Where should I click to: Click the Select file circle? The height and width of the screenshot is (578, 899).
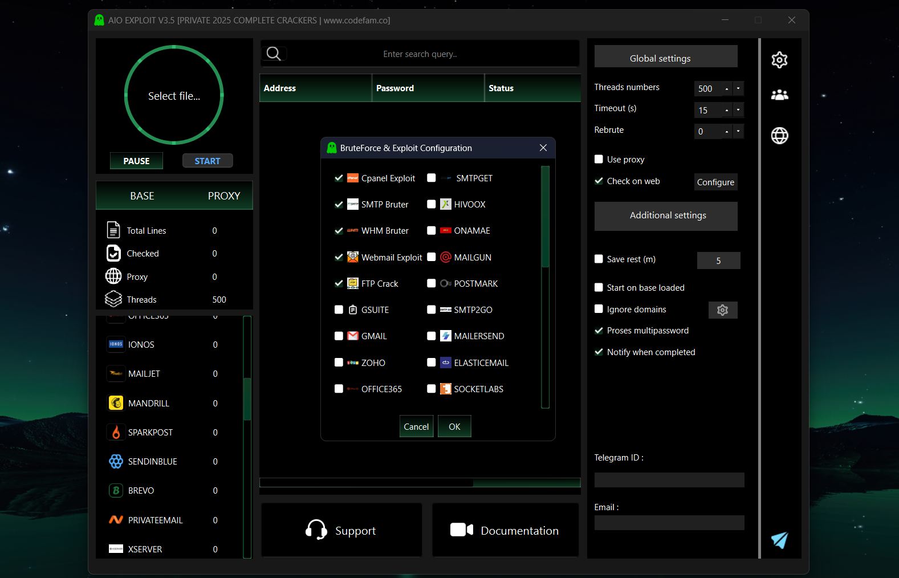[x=174, y=95]
